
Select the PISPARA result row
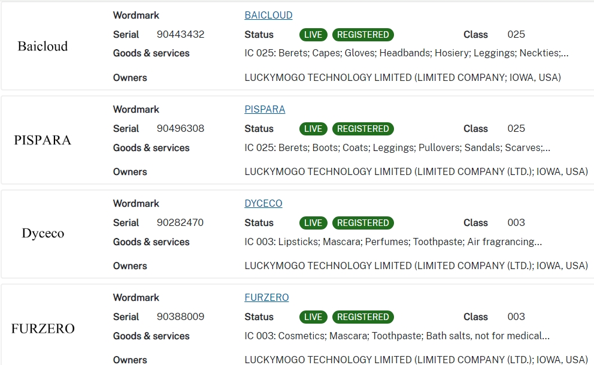pyautogui.click(x=297, y=140)
